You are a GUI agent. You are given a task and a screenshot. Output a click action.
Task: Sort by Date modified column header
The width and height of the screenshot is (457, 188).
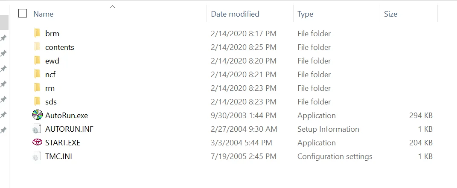(235, 14)
